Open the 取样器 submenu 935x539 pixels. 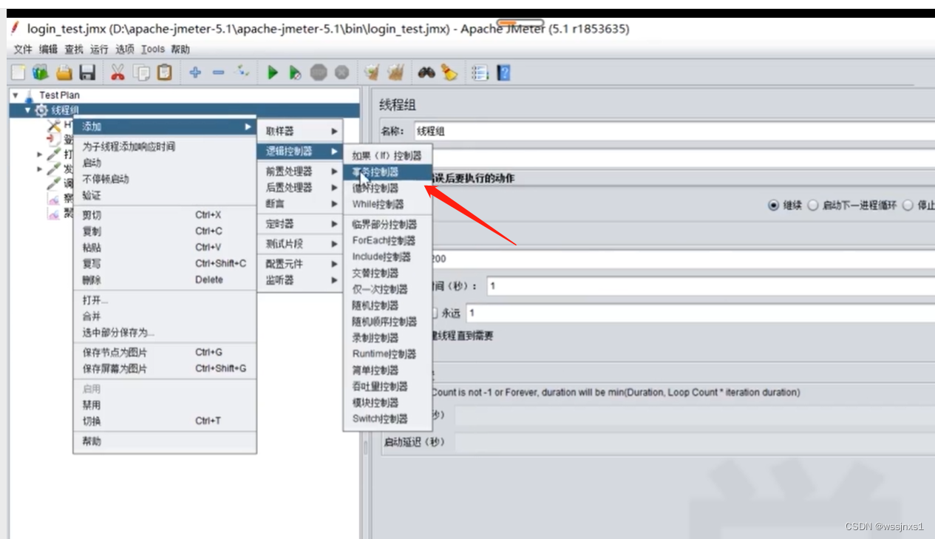tap(300, 131)
